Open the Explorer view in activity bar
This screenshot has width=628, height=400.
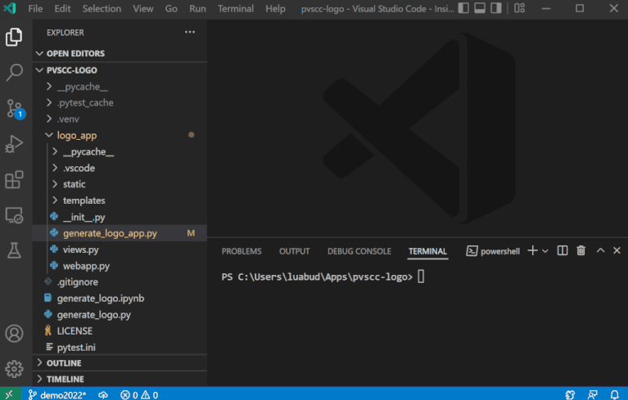[x=14, y=37]
